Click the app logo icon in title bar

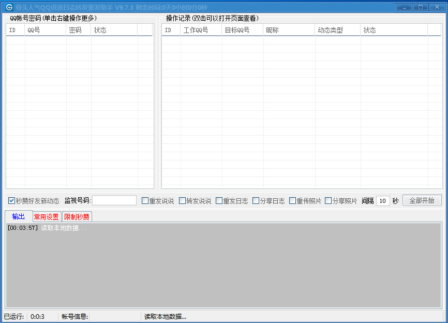pos(9,7)
